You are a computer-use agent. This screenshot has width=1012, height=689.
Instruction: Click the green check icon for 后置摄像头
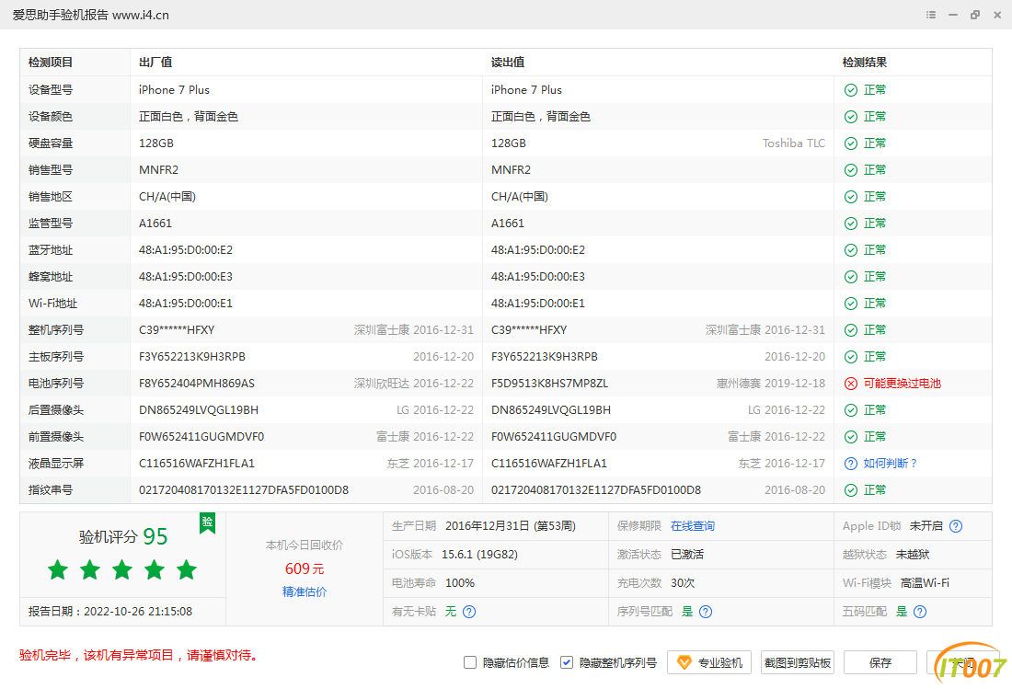(x=851, y=410)
